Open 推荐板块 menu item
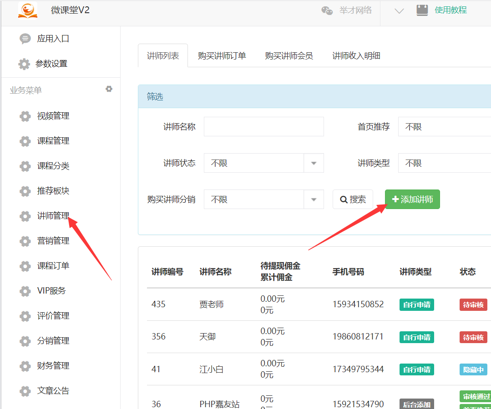The width and height of the screenshot is (491, 409). point(53,191)
